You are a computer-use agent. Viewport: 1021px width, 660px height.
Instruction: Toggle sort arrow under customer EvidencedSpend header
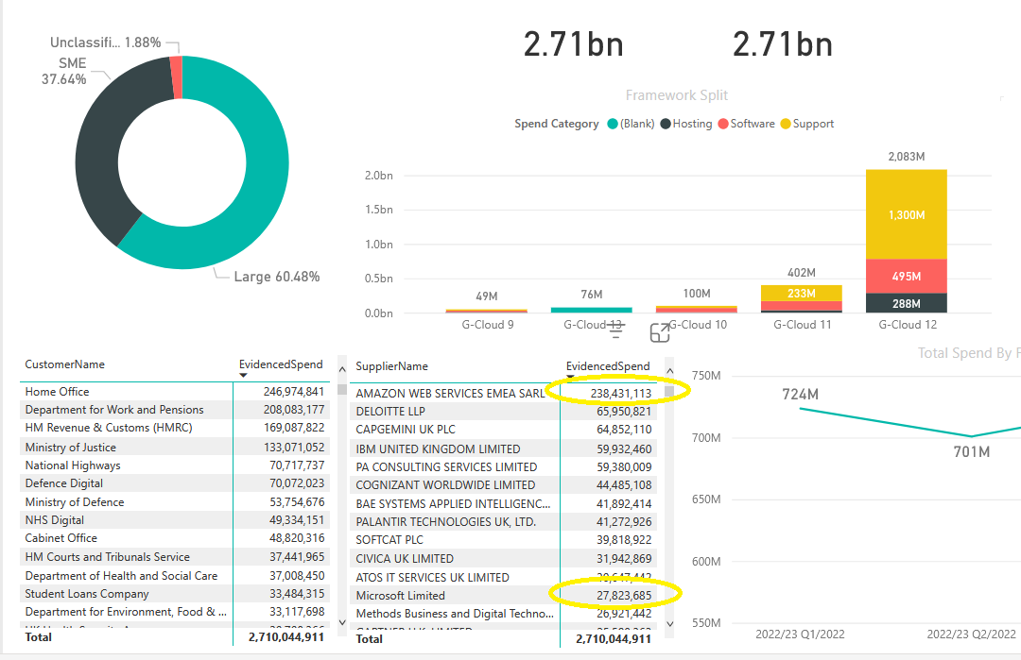tap(244, 375)
